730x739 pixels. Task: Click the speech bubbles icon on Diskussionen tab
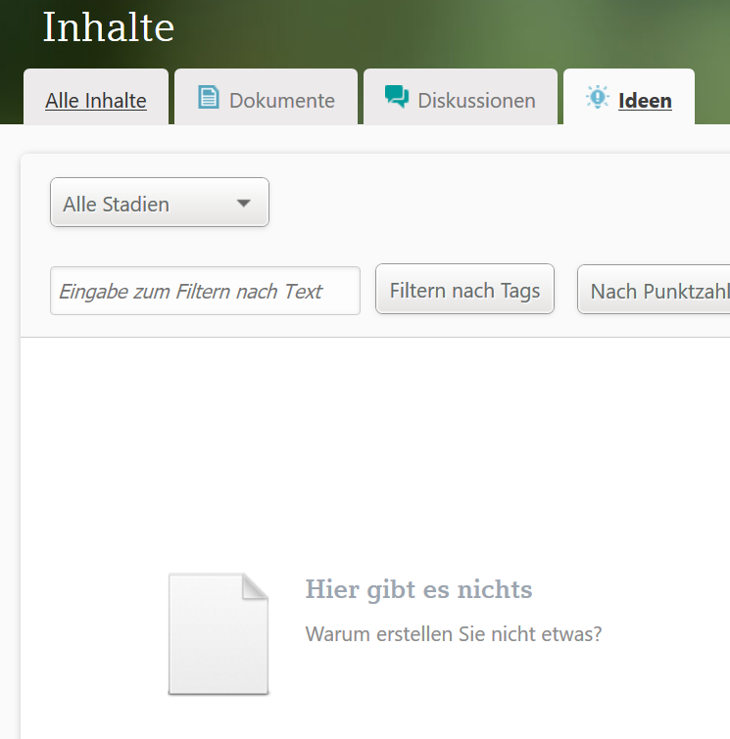[397, 97]
